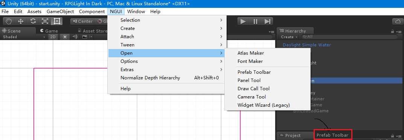Screen dimensions: 404x140
Task: Toggle scene lighting sun icon
Action: click(65, 37)
